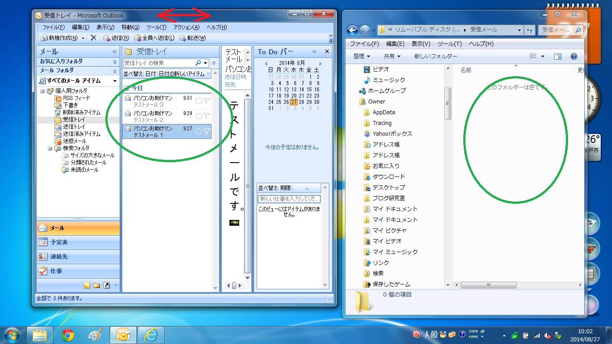Click the refresh icon beside Explorer address bar
612x344 pixels.
click(530, 30)
